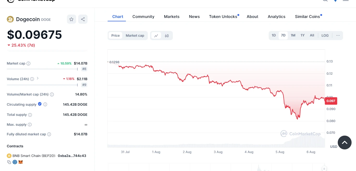Set chart range to 1D
The image size is (356, 171).
tap(274, 35)
